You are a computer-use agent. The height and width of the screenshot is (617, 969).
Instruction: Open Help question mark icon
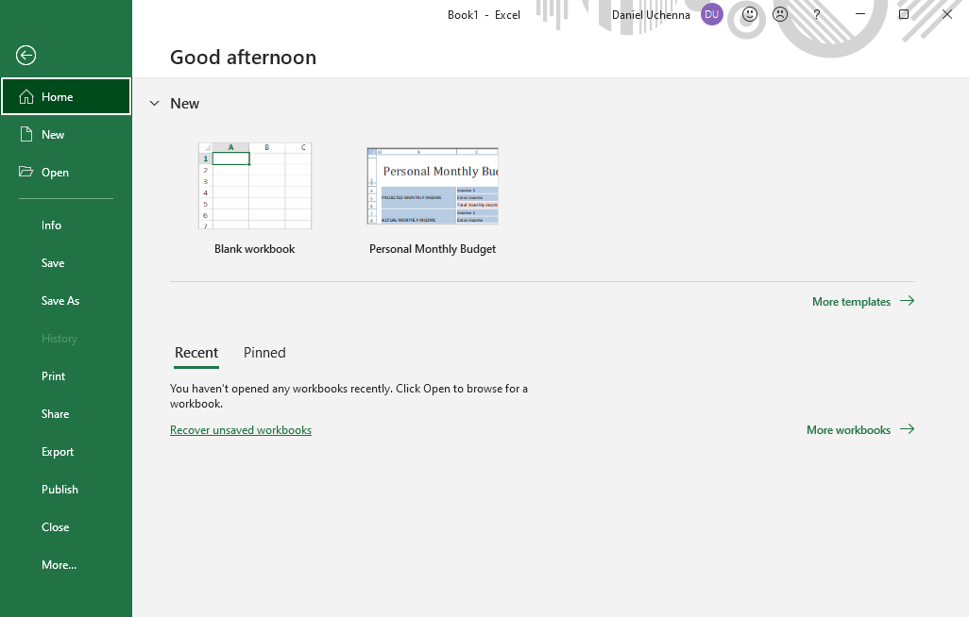817,15
